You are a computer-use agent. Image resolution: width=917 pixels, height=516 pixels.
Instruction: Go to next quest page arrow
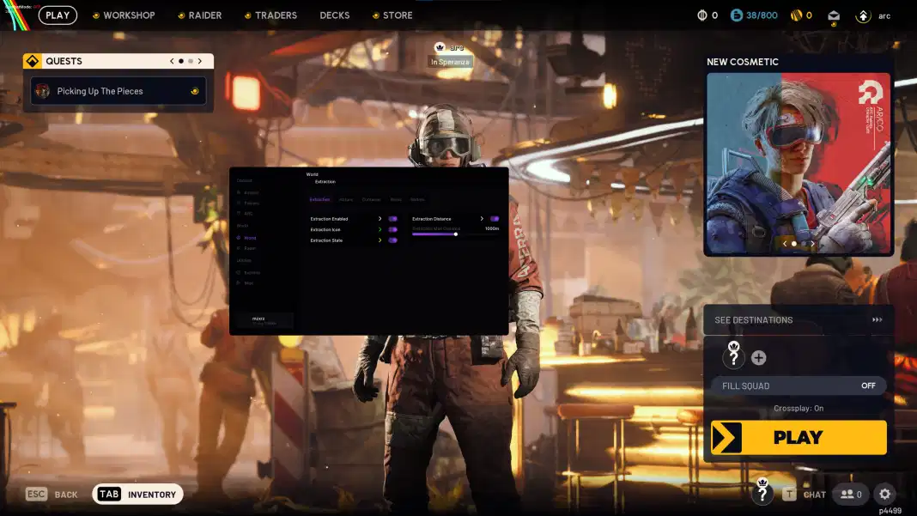click(x=200, y=61)
